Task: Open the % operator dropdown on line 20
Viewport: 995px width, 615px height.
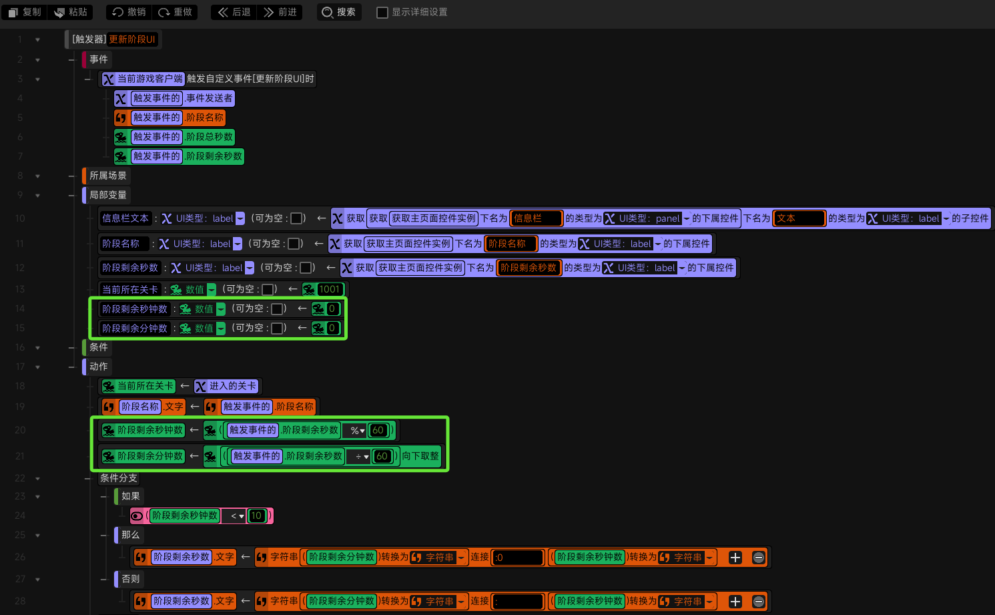Action: point(358,431)
